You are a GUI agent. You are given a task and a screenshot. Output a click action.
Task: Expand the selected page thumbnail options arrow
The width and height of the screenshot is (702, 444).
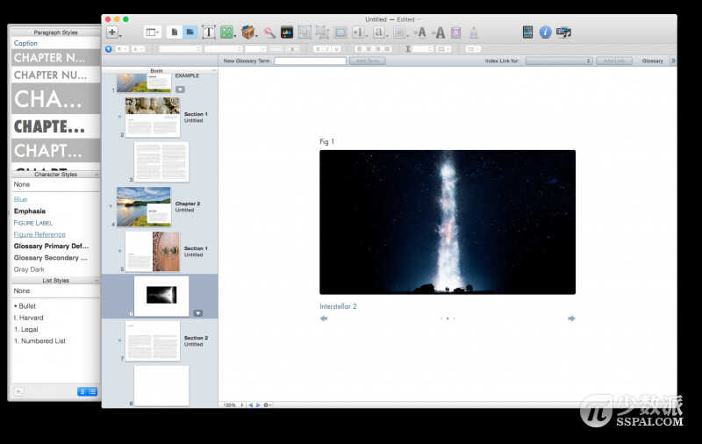click(x=198, y=313)
